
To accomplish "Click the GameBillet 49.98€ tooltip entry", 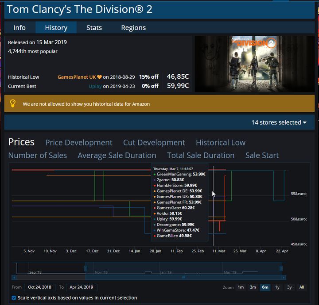I will tap(172, 236).
